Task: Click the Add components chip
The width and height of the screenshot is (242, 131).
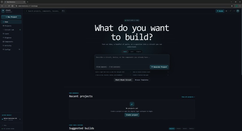Action: [101, 67]
